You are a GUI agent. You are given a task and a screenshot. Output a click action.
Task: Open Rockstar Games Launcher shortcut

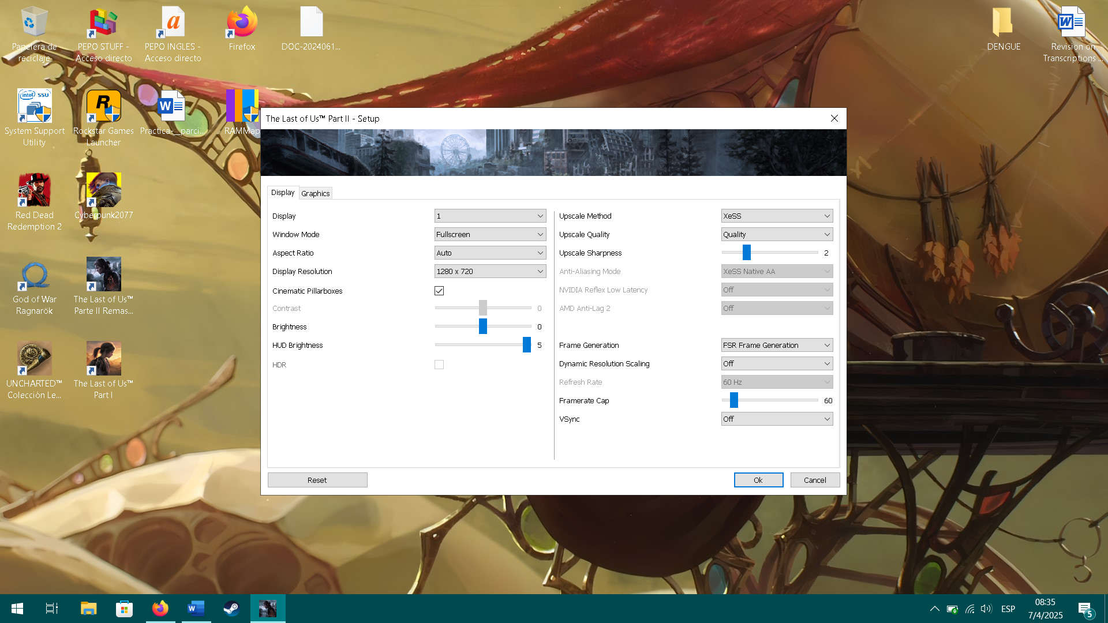coord(103,107)
